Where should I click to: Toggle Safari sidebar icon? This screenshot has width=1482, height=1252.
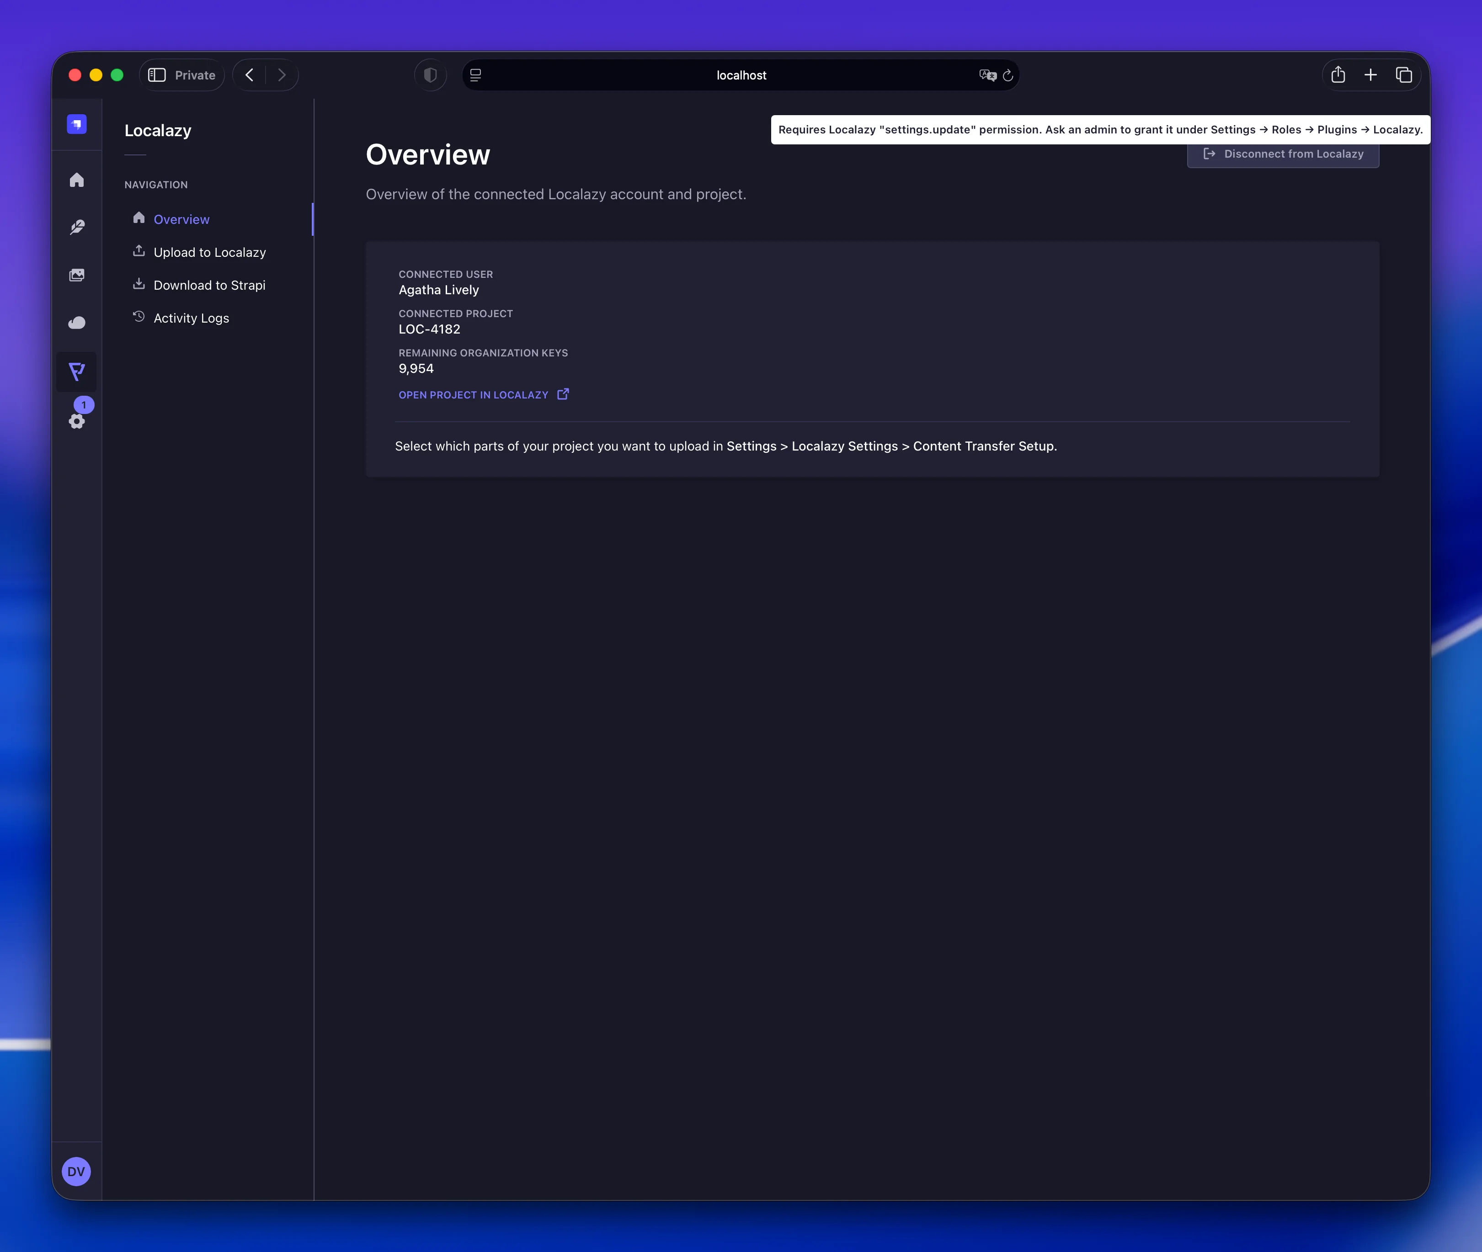(x=157, y=75)
